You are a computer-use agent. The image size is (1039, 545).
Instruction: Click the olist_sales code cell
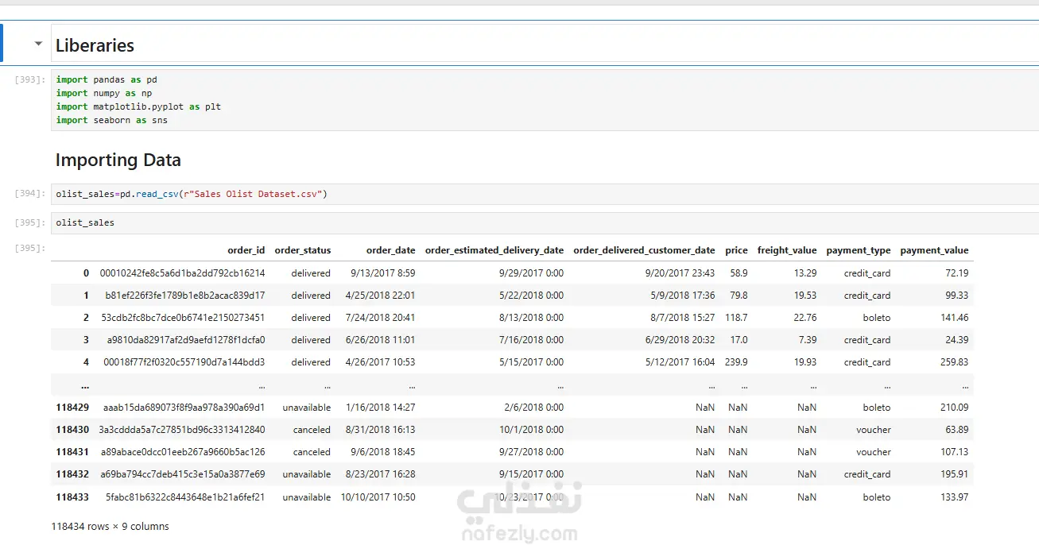point(545,223)
